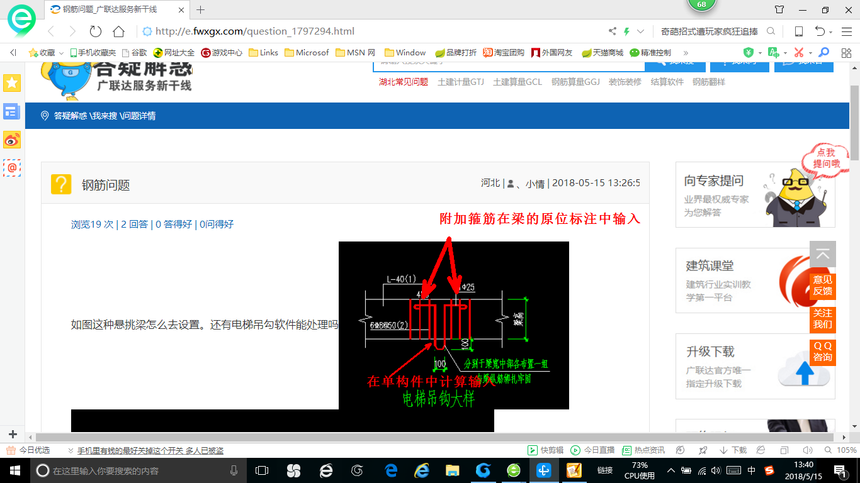Expand undo-tab dropdown arrow
860x483 pixels.
(831, 32)
